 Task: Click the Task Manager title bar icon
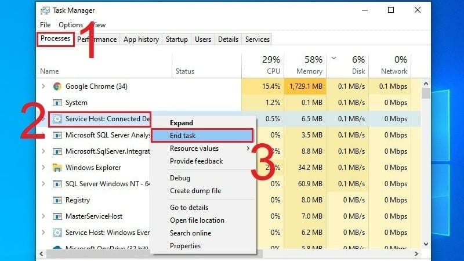pyautogui.click(x=45, y=10)
